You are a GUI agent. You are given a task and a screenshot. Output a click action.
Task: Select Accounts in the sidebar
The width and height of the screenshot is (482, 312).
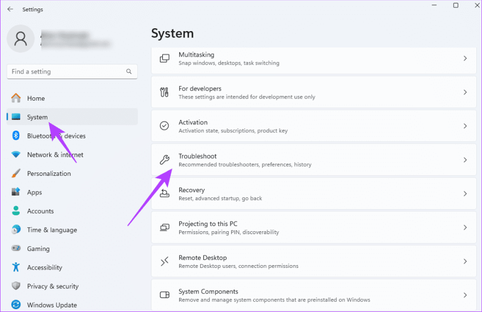point(40,211)
